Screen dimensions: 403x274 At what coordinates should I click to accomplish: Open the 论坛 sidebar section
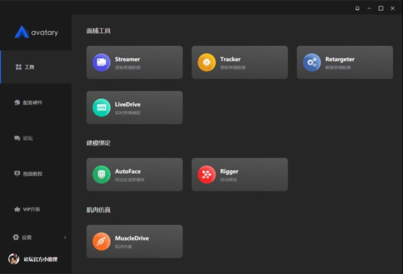coord(27,138)
